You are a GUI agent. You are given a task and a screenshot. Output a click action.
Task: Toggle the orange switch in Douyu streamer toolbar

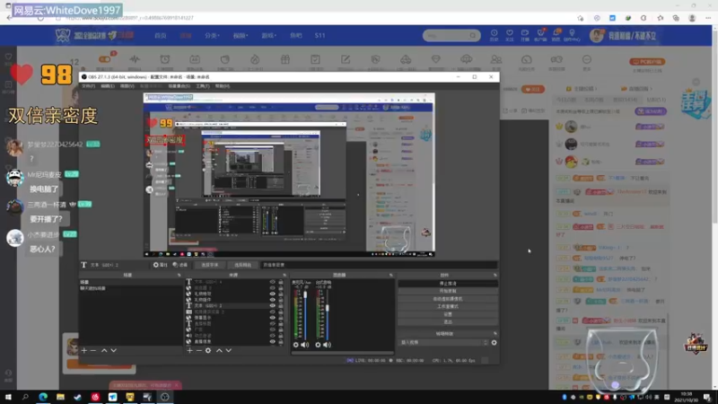pyautogui.click(x=105, y=59)
